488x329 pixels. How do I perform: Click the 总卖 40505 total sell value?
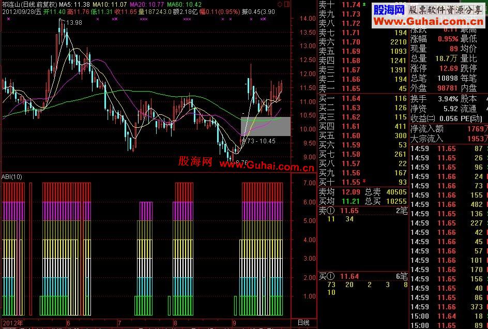(386, 192)
